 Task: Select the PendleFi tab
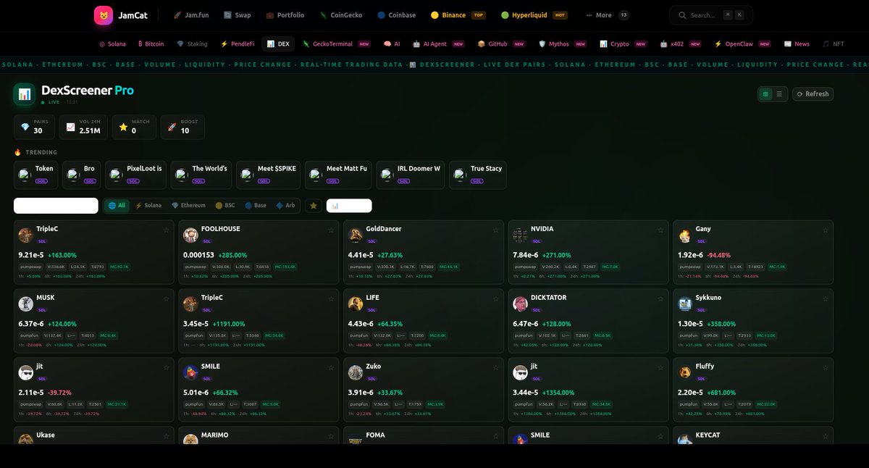pyautogui.click(x=238, y=44)
